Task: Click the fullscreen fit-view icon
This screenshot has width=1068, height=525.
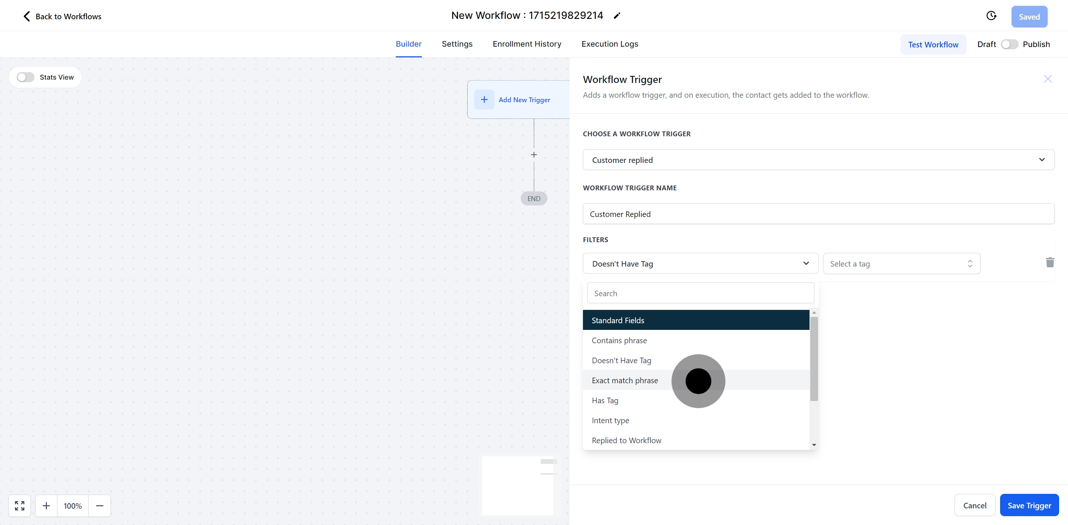Action: (x=20, y=505)
